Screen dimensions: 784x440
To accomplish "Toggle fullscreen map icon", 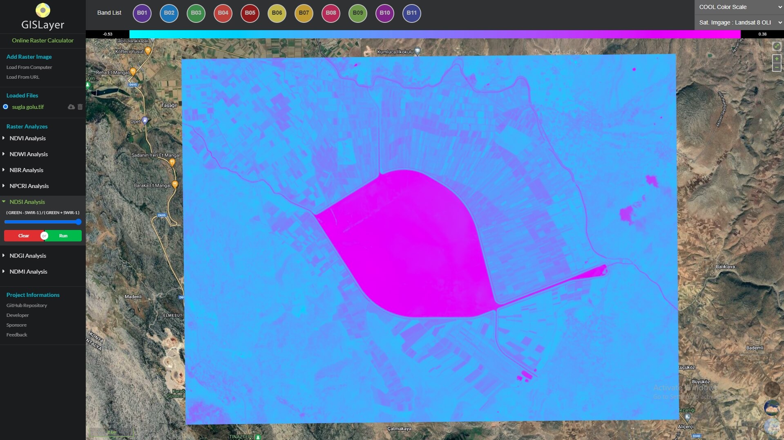I will tap(777, 46).
